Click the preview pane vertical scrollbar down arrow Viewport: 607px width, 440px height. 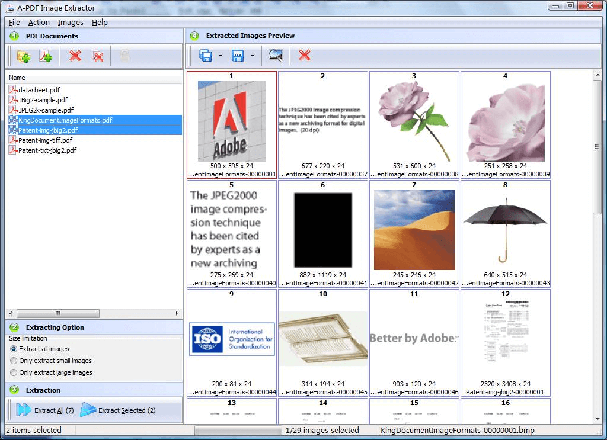pos(598,419)
